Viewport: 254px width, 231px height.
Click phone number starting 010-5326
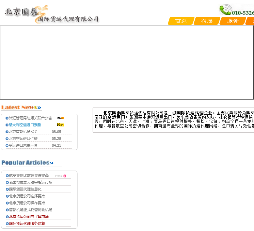(243, 13)
